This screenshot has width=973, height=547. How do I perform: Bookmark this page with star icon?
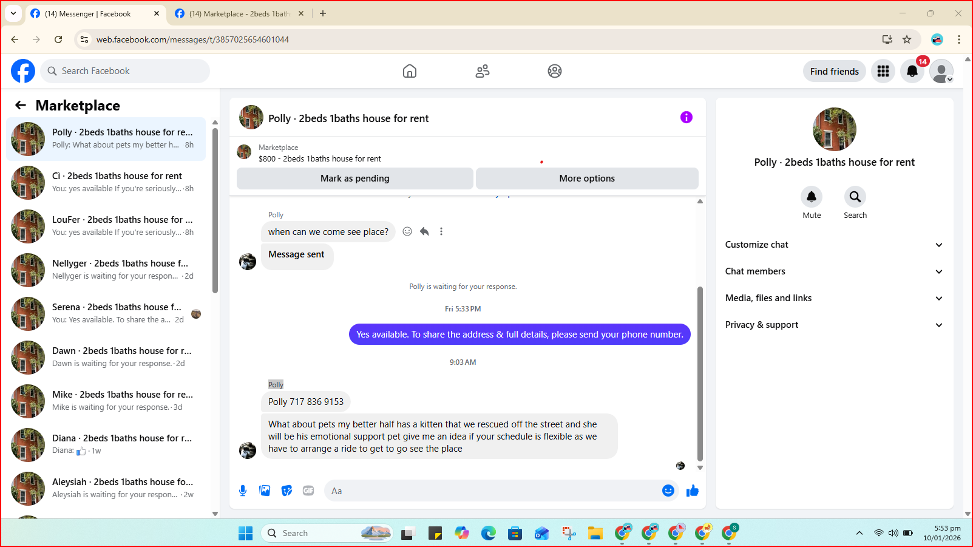[x=907, y=39]
